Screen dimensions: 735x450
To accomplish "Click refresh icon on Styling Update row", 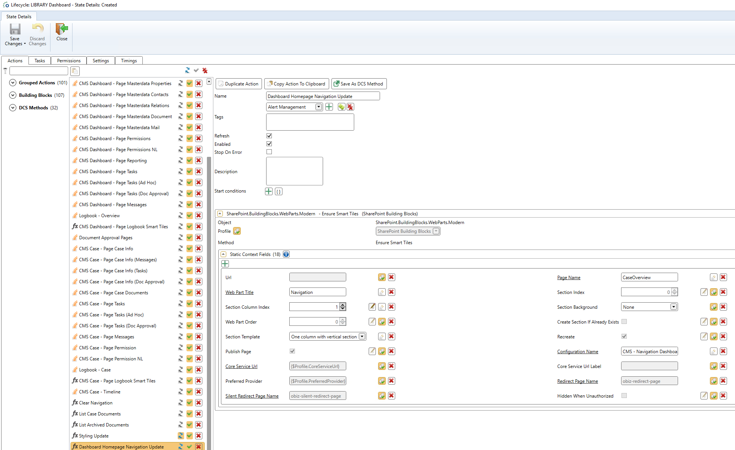I will point(181,436).
